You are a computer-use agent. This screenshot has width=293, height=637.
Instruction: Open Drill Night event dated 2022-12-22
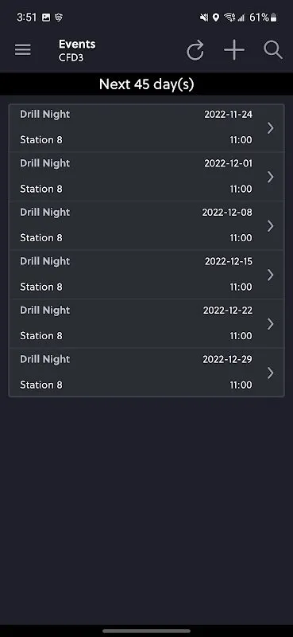tap(146, 323)
